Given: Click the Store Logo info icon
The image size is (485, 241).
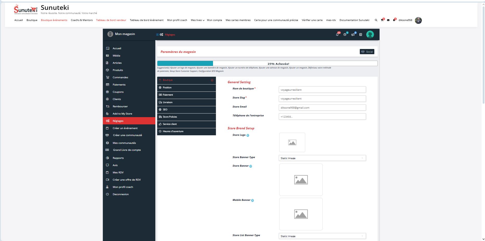Looking at the screenshot, I should [248, 135].
